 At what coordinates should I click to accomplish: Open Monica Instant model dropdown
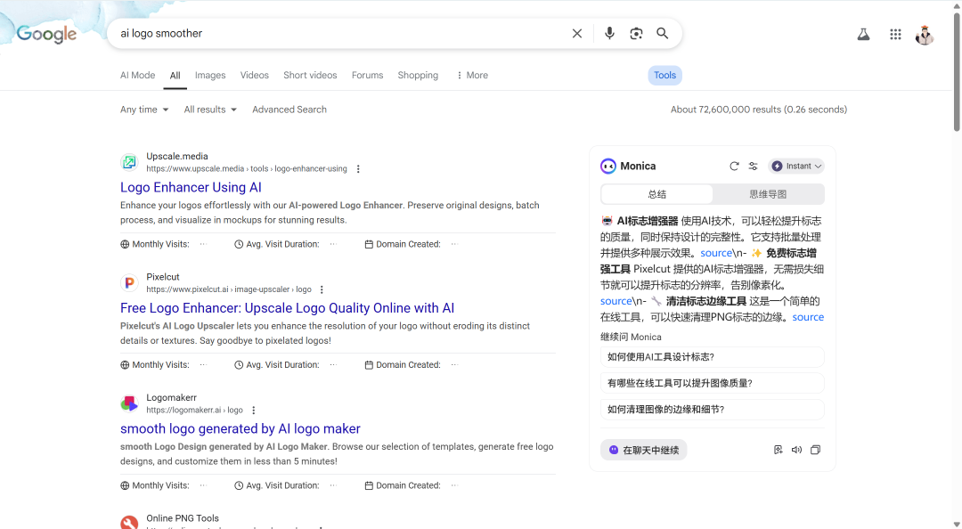click(x=796, y=167)
